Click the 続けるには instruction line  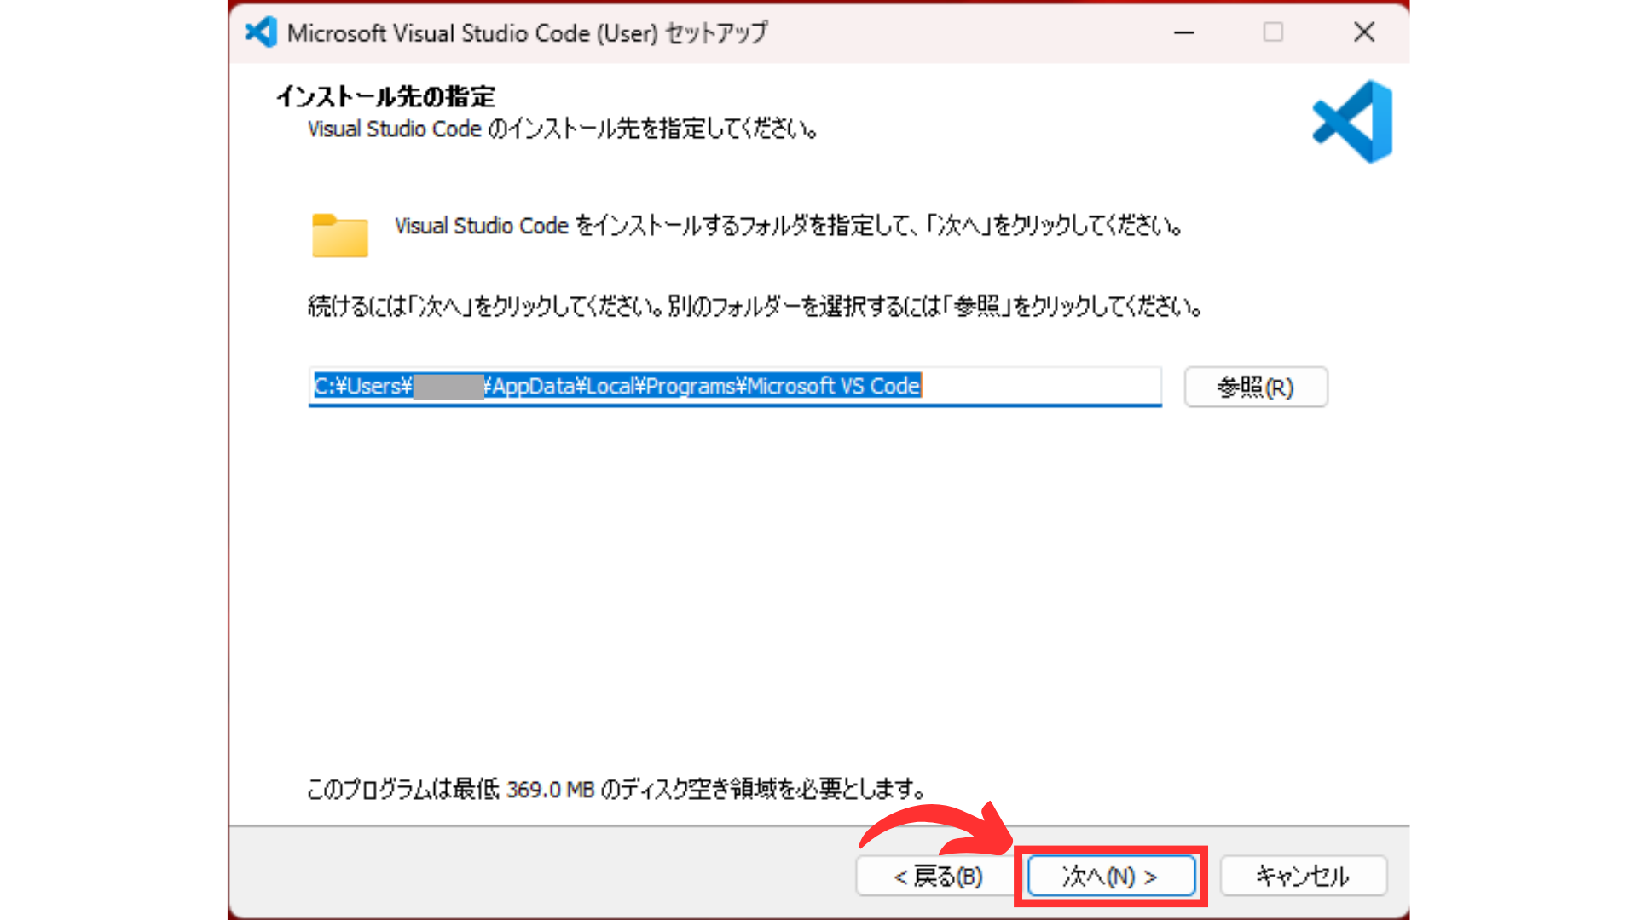pyautogui.click(x=755, y=306)
